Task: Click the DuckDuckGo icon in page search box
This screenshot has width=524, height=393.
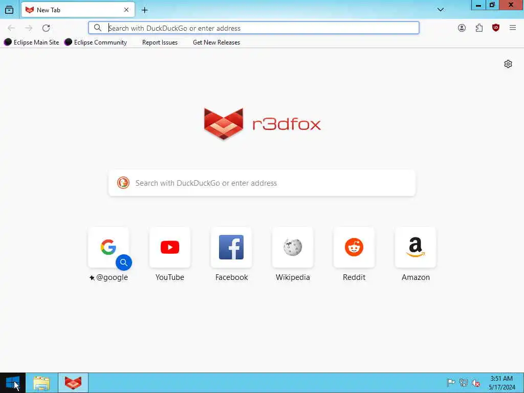Action: coord(123,183)
